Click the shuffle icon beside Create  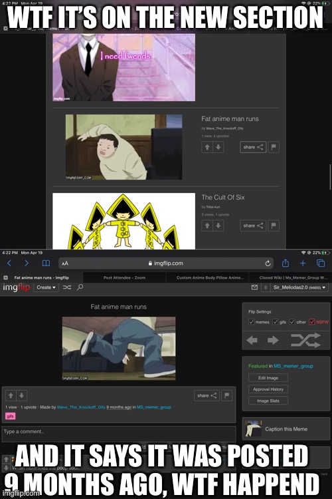[66, 287]
